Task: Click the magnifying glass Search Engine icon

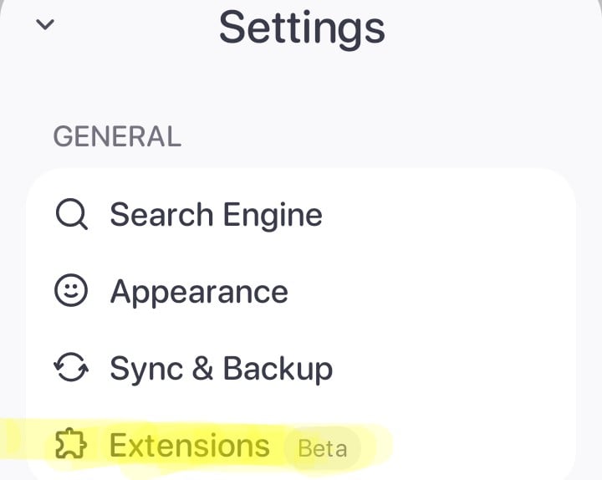Action: pos(71,215)
